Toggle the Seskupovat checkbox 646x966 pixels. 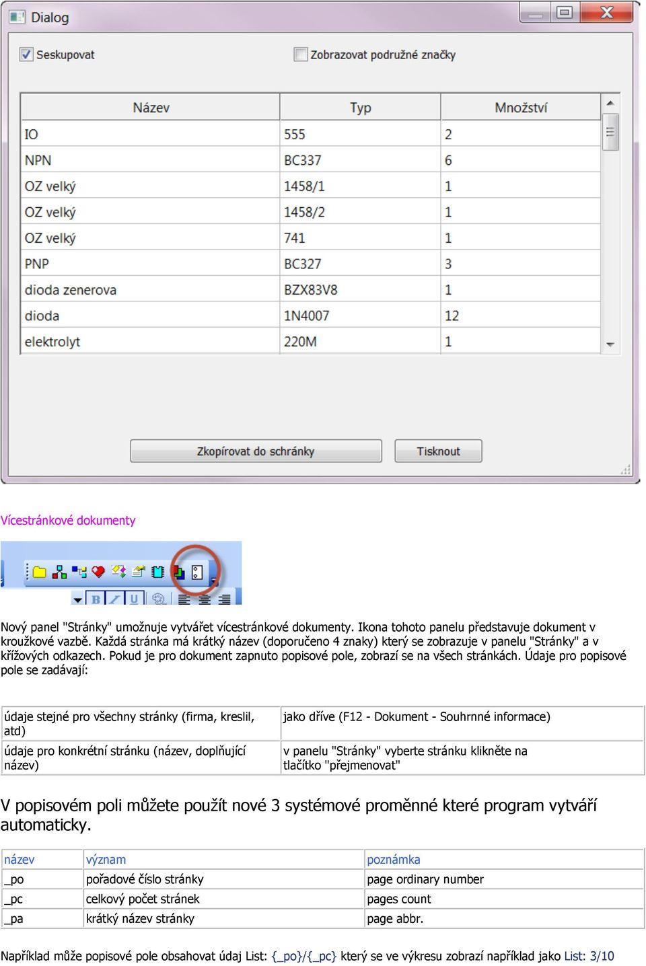[x=26, y=54]
